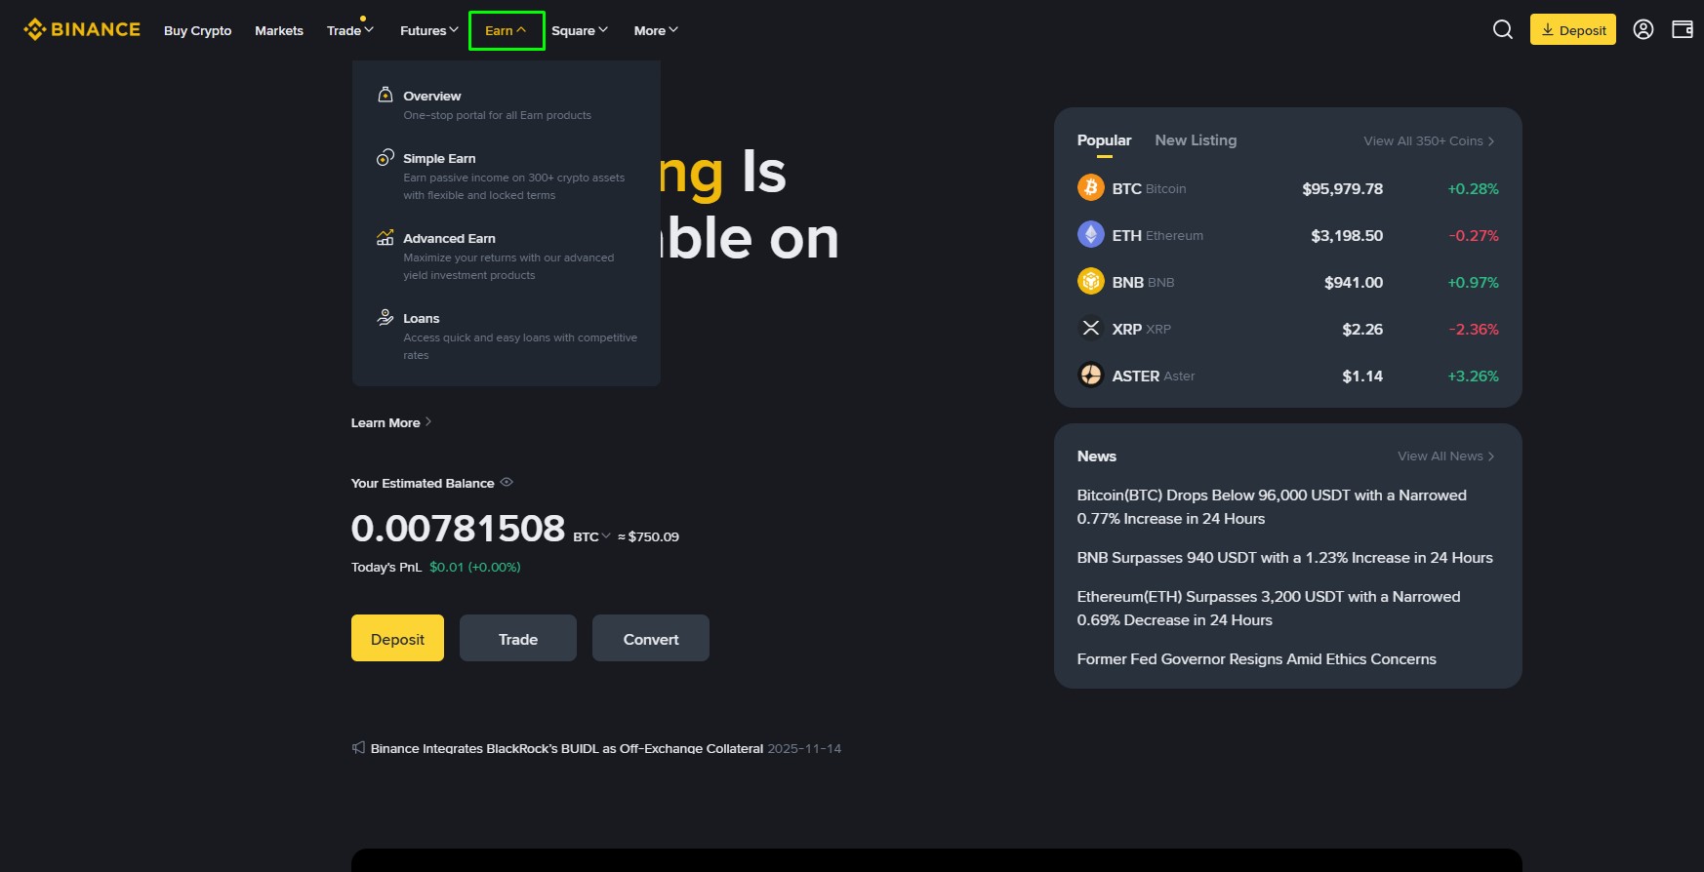Open the BlackRock BUIDL announcement
The width and height of the screenshot is (1704, 872).
[x=567, y=748]
